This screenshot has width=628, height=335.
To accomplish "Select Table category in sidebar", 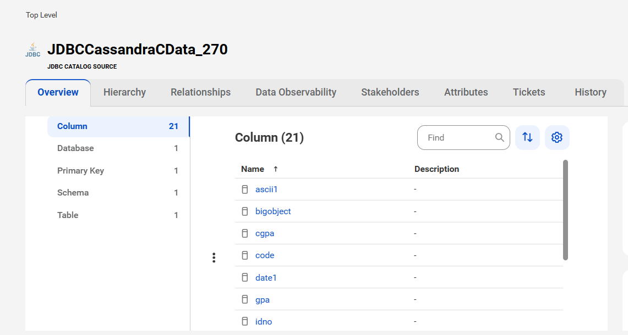I will pos(118,215).
